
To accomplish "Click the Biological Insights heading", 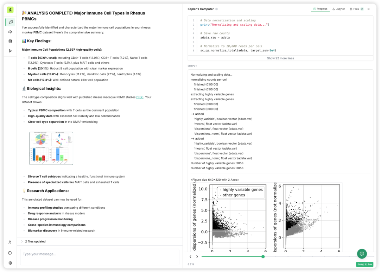I will pyautogui.click(x=42, y=88).
